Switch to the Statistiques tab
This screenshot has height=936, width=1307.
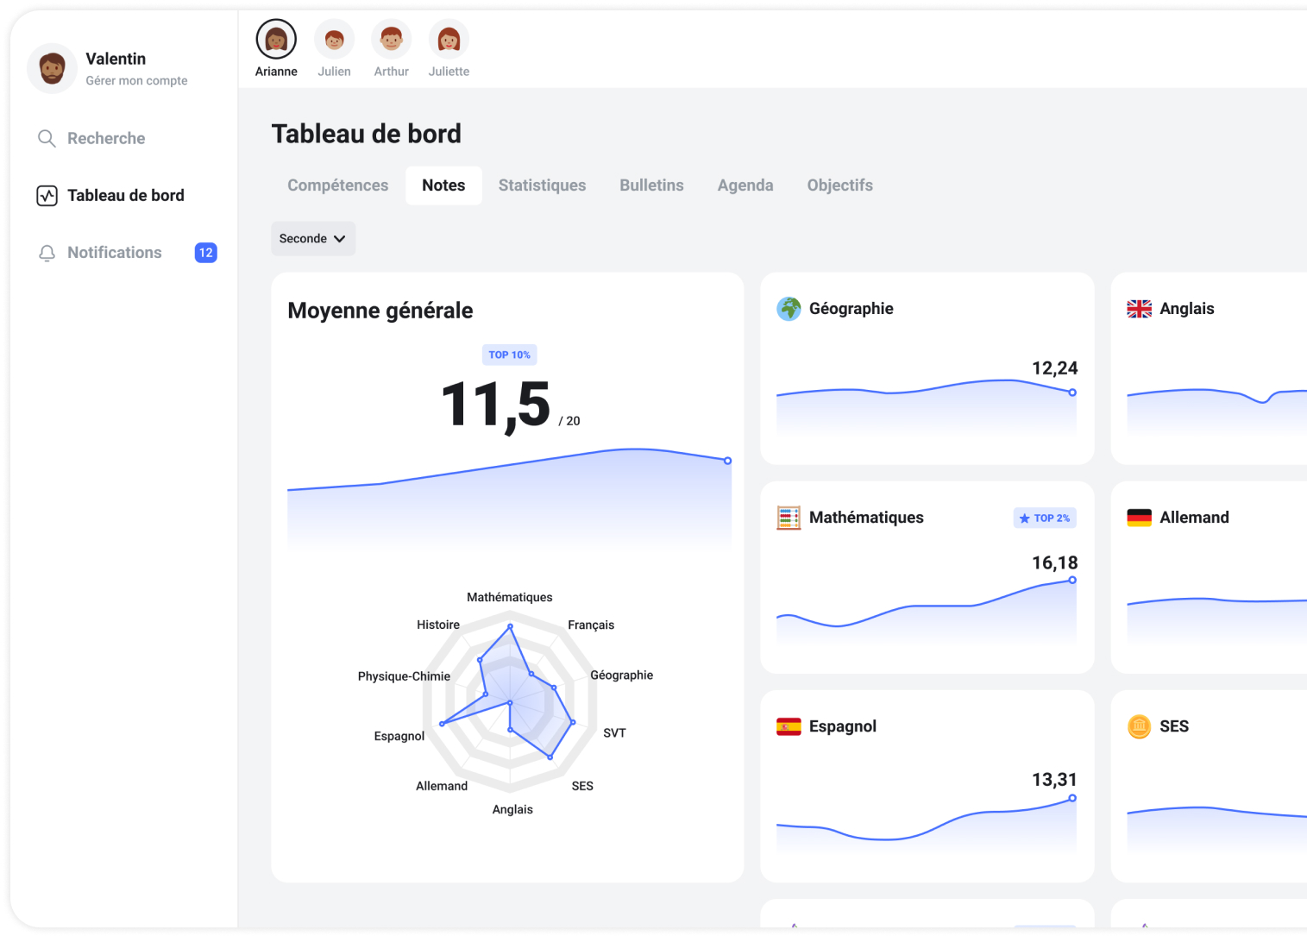pos(542,185)
